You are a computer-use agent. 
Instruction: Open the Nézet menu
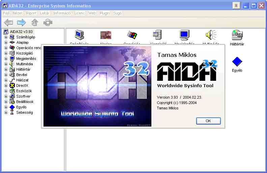point(18,13)
